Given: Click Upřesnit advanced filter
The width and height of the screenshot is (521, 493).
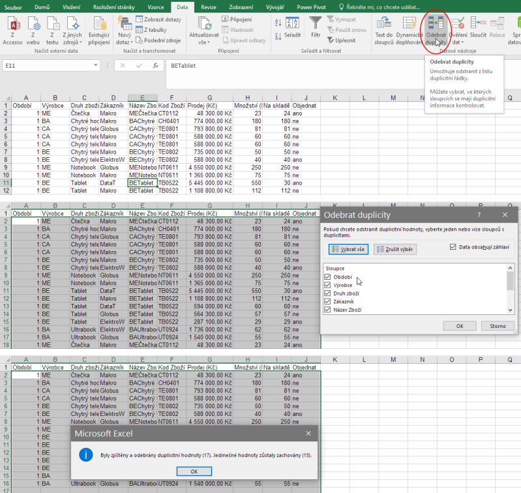Looking at the screenshot, I should click(341, 40).
